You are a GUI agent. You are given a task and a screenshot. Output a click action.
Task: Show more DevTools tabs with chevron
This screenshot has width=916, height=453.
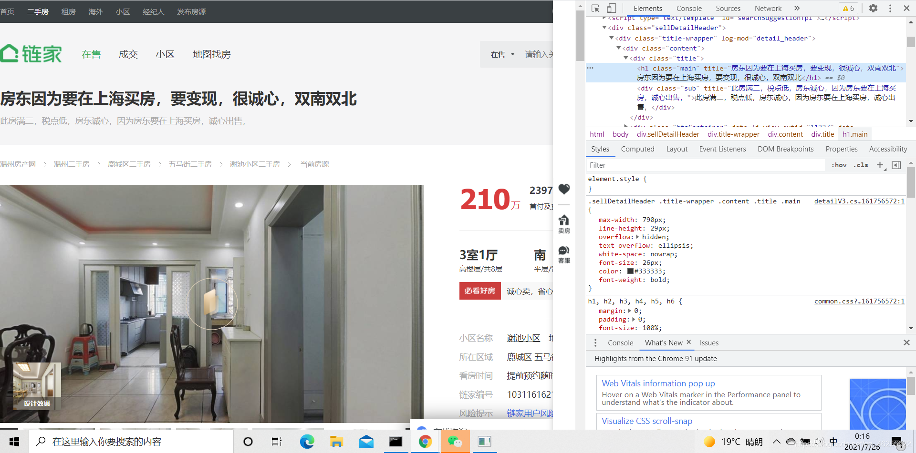pyautogui.click(x=797, y=8)
